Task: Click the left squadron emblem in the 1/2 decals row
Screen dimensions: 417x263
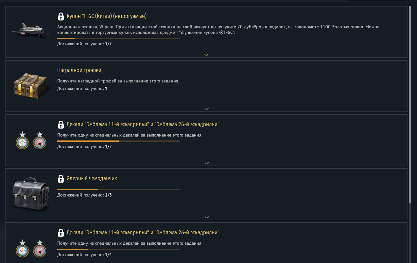Action: click(x=22, y=140)
